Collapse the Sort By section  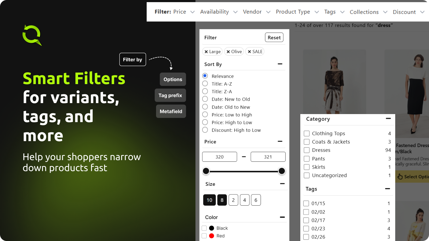280,64
